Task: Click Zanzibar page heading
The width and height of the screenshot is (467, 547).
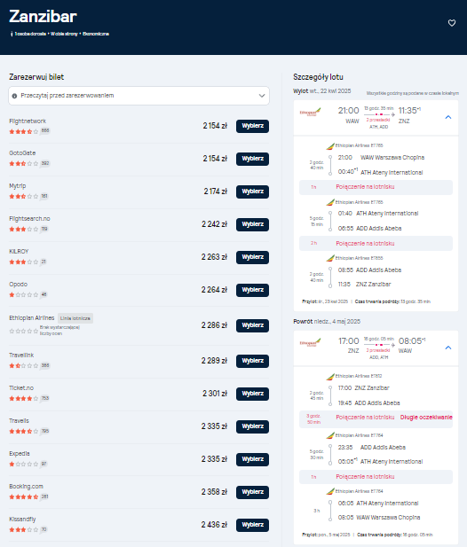Action: pyautogui.click(x=43, y=16)
